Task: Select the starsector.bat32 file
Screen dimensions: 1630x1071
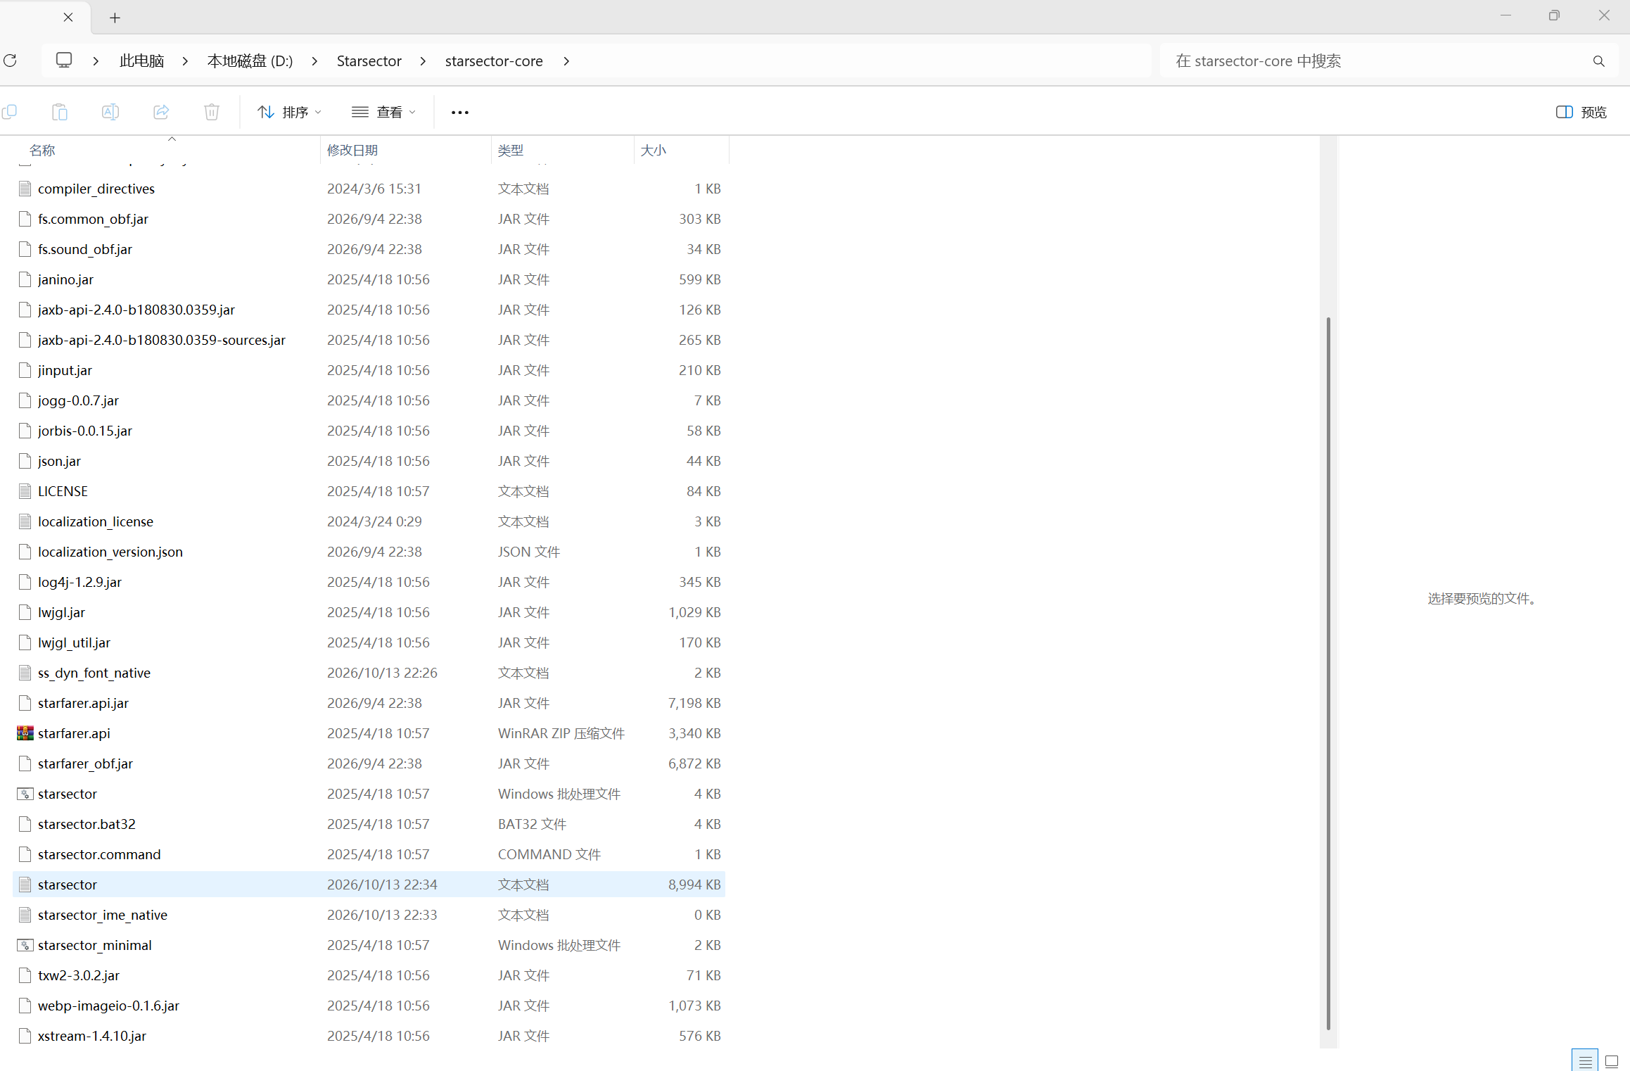Action: [x=369, y=824]
